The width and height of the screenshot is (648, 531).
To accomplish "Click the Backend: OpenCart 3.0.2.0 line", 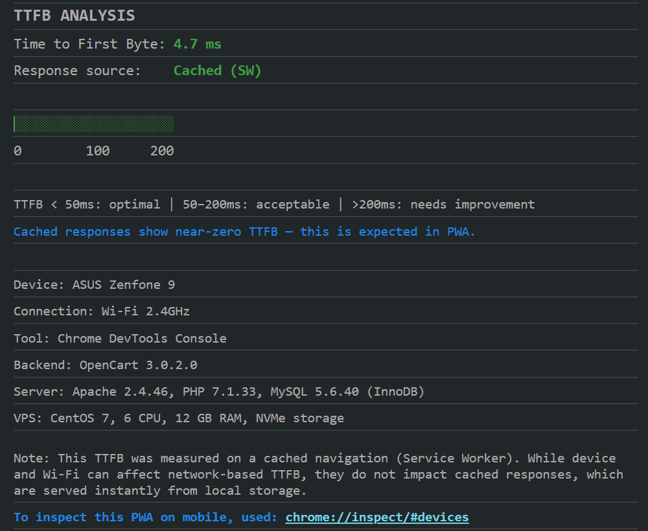I will click(106, 365).
